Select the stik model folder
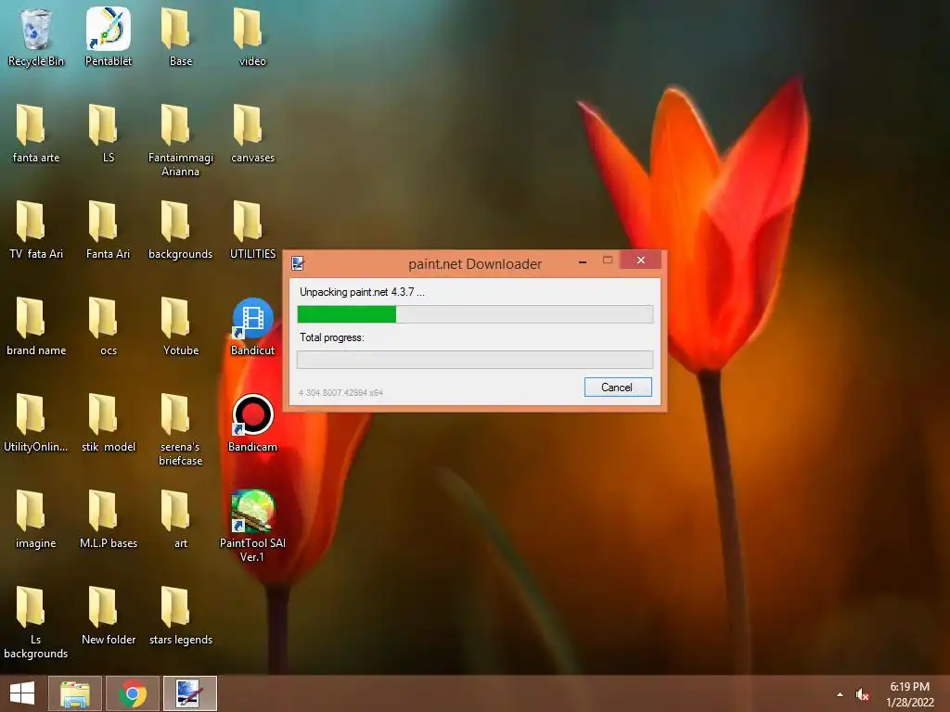Viewport: 950px width, 712px height. click(x=108, y=423)
